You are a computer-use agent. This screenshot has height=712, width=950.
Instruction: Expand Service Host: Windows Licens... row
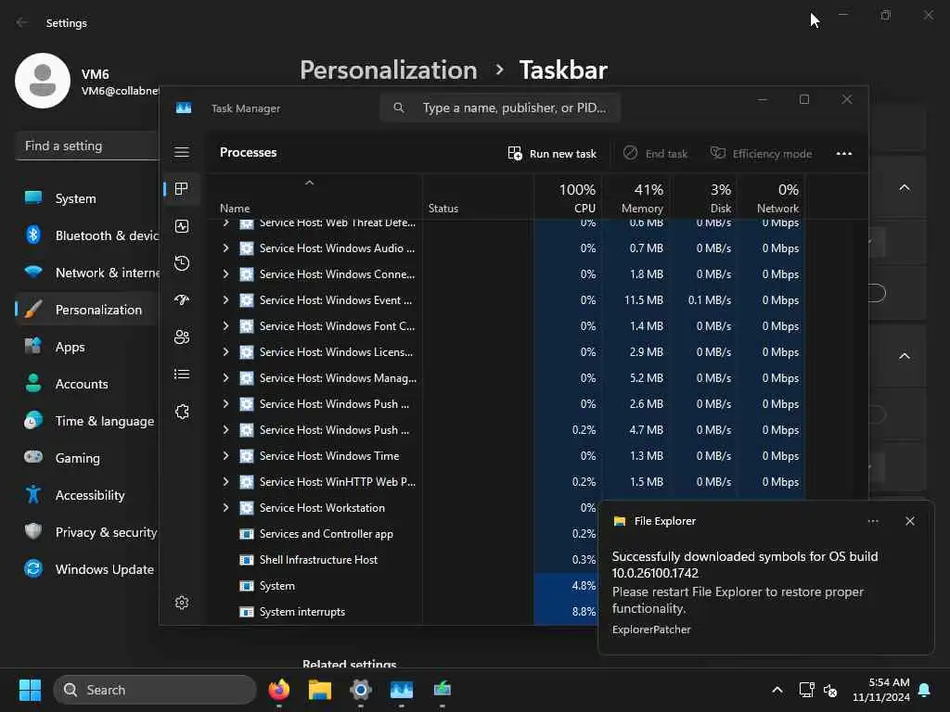click(225, 352)
